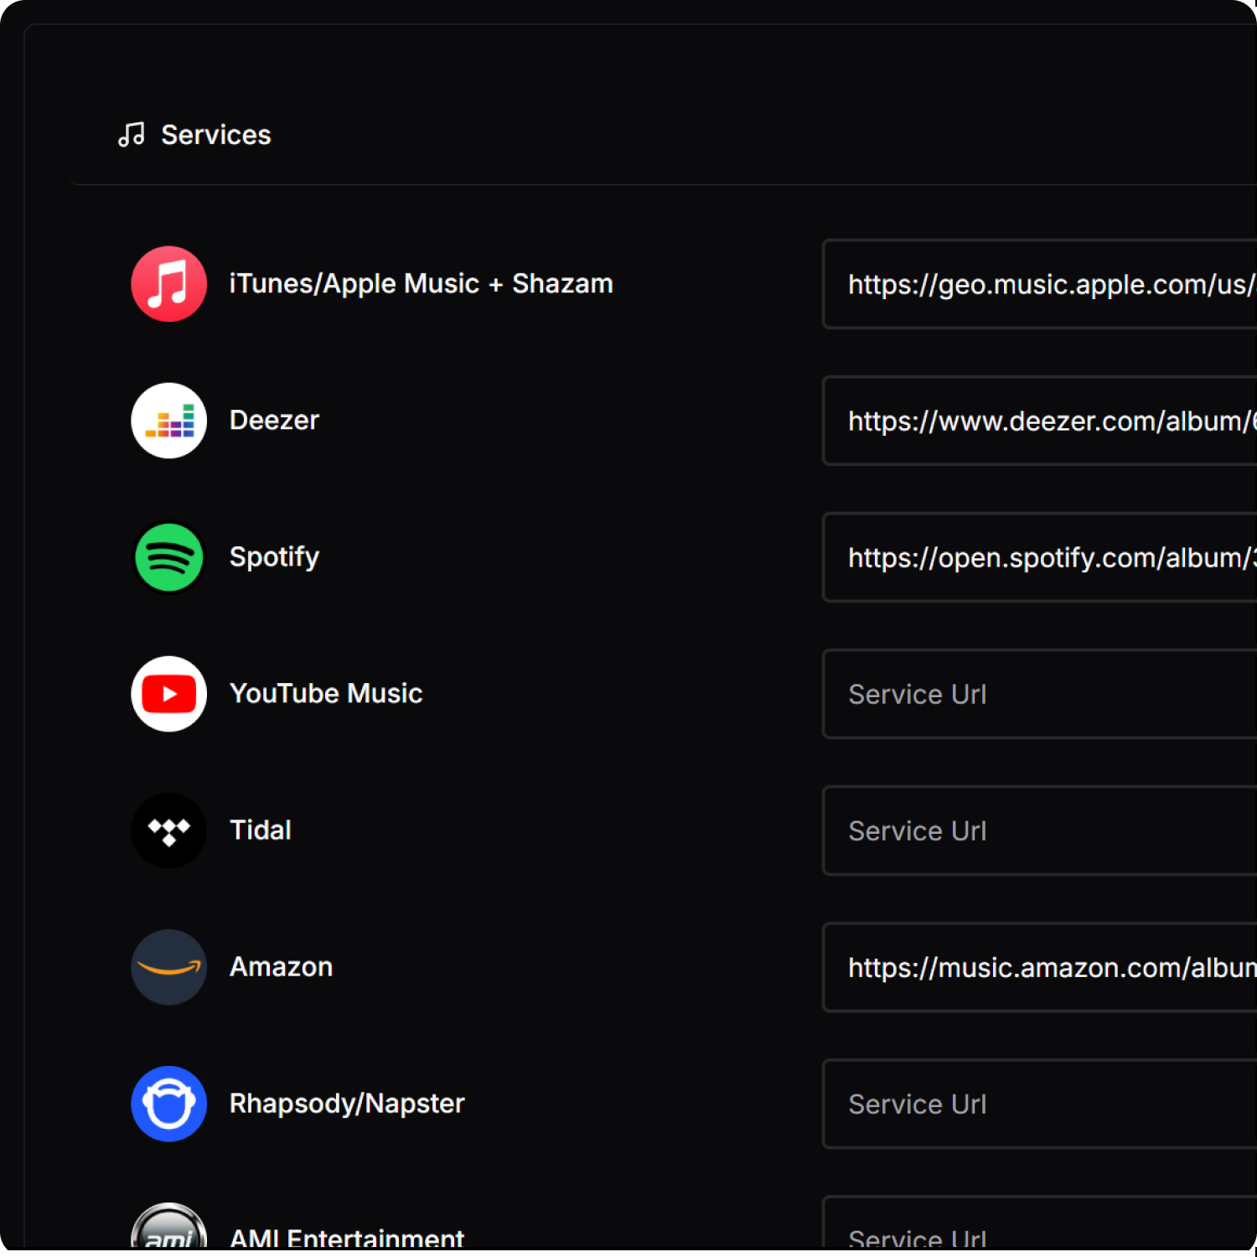1257x1257 pixels.
Task: Click the Rhapsody/Napster headphones icon
Action: click(168, 1104)
